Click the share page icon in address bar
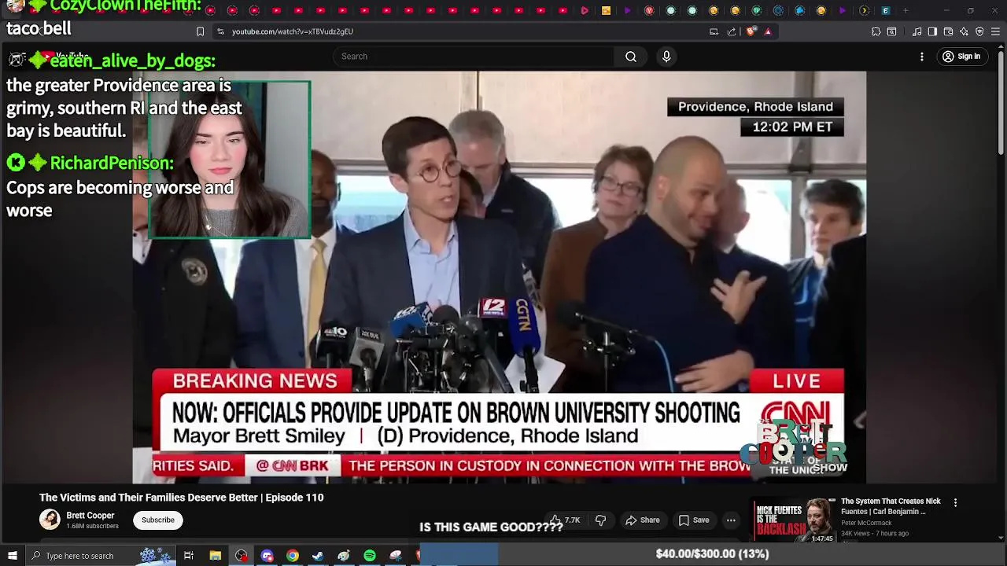 tap(732, 31)
